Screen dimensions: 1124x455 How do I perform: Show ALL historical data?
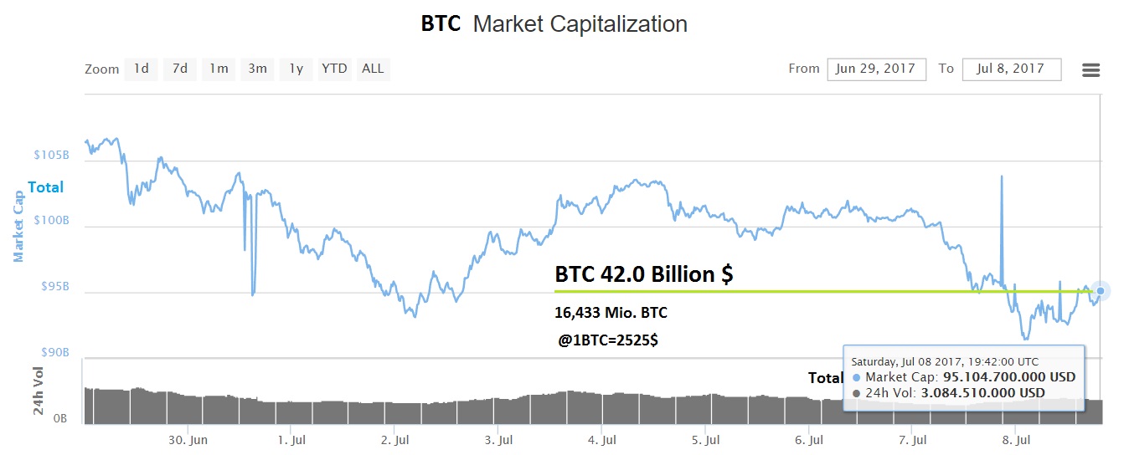coord(373,69)
